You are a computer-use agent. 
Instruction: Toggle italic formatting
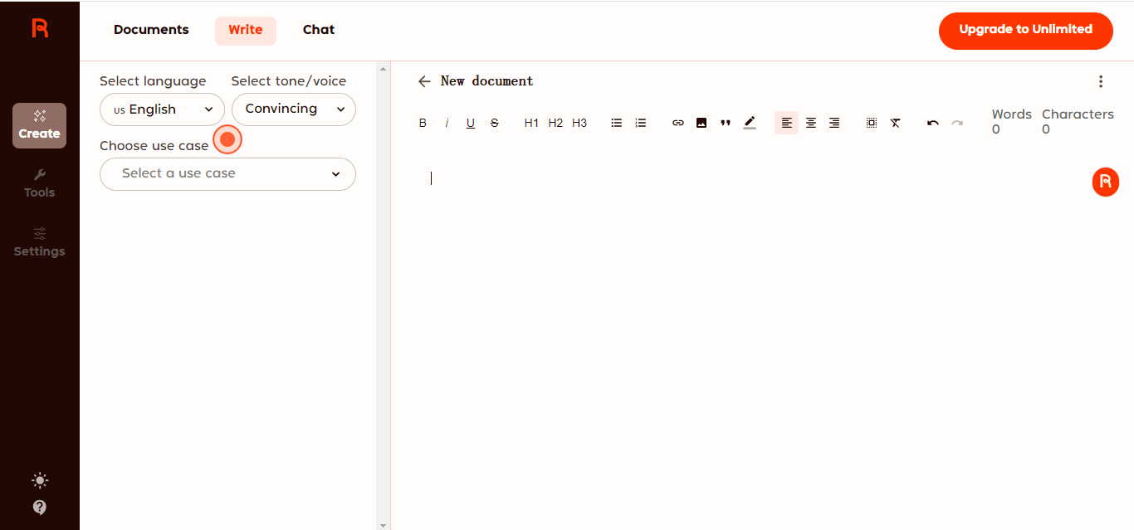(447, 123)
